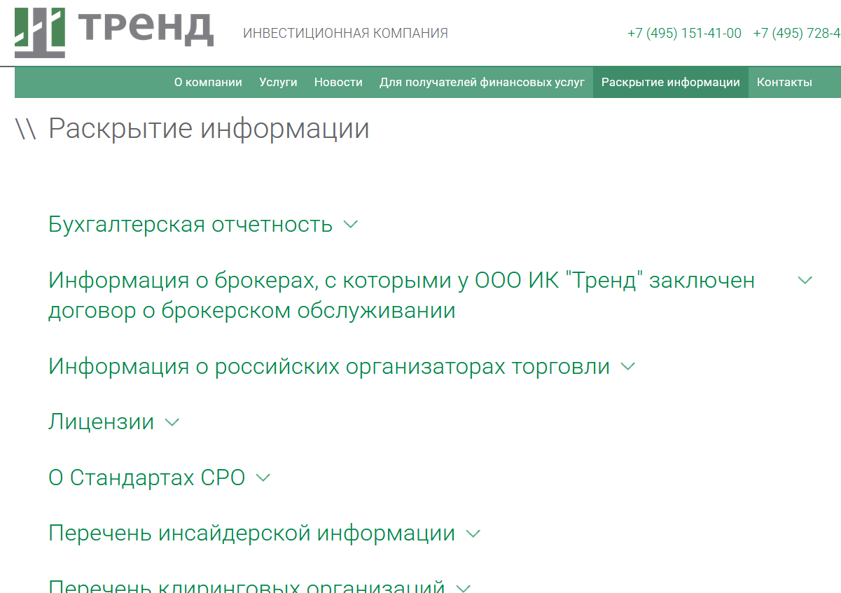This screenshot has height=593, width=841.
Task: Click the Инвестиционная компания tagline text
Action: [x=346, y=33]
